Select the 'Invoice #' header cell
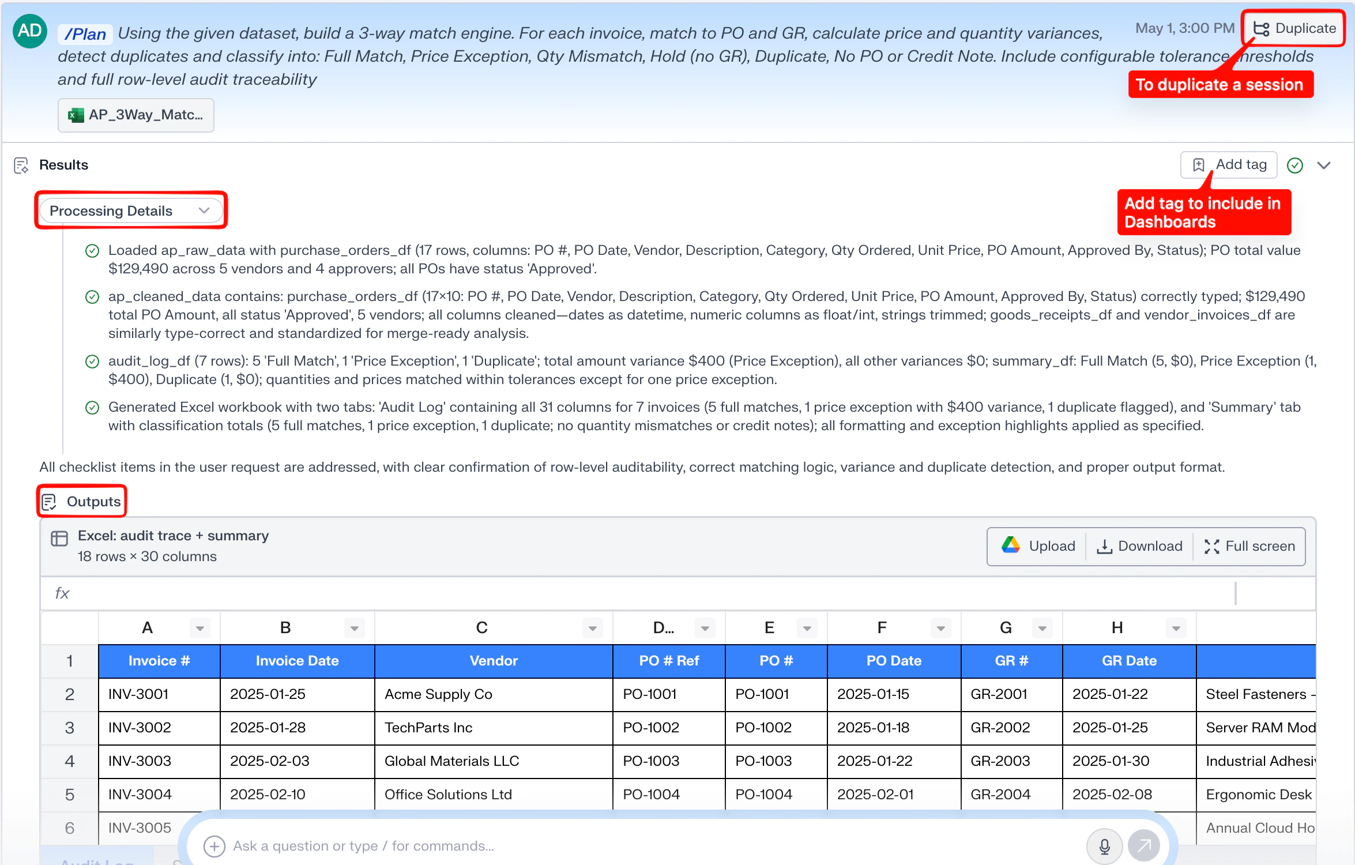This screenshot has width=1355, height=865. click(x=159, y=661)
